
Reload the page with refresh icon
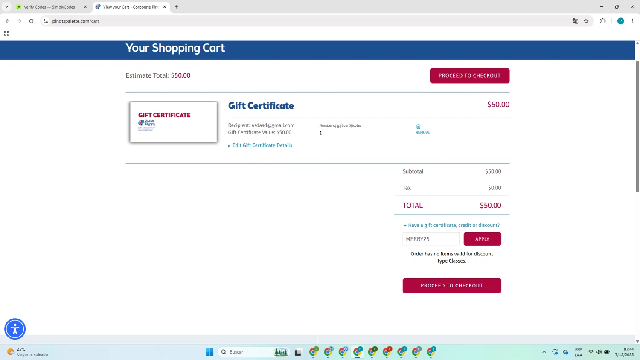click(31, 21)
